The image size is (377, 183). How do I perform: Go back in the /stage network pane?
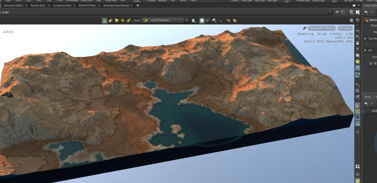pos(366,103)
